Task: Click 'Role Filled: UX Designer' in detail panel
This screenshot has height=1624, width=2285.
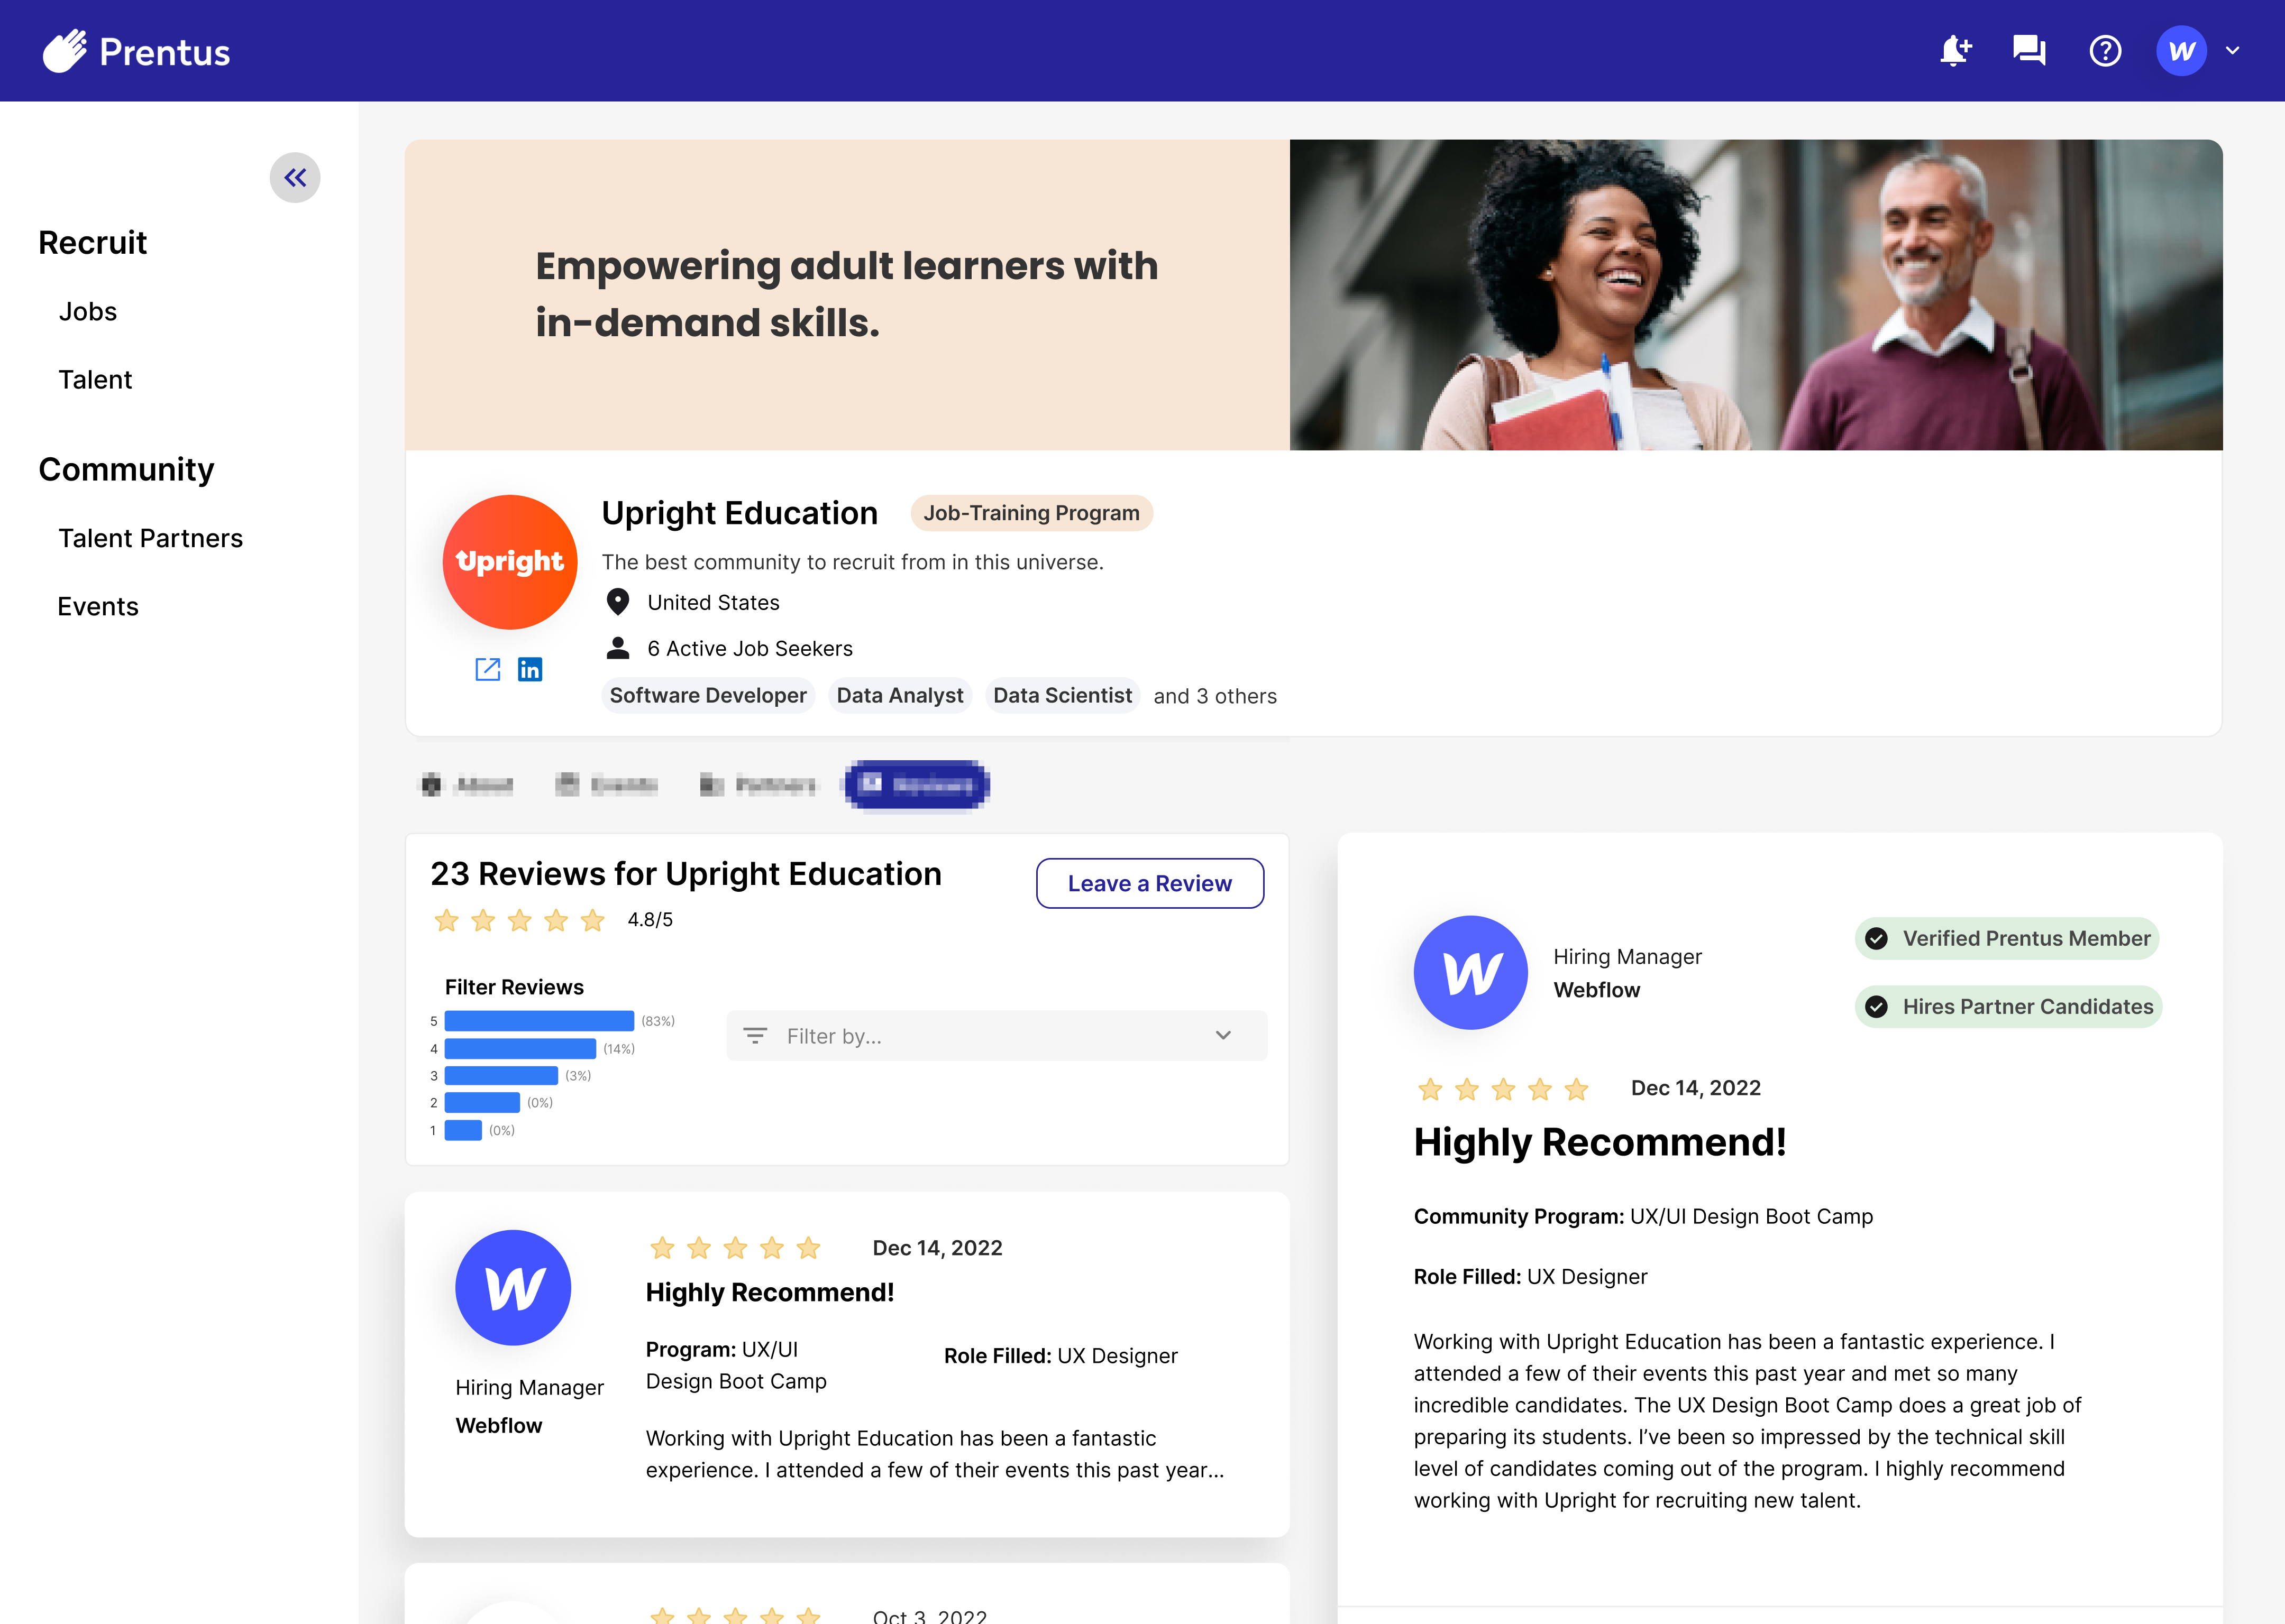Action: tap(1530, 1277)
